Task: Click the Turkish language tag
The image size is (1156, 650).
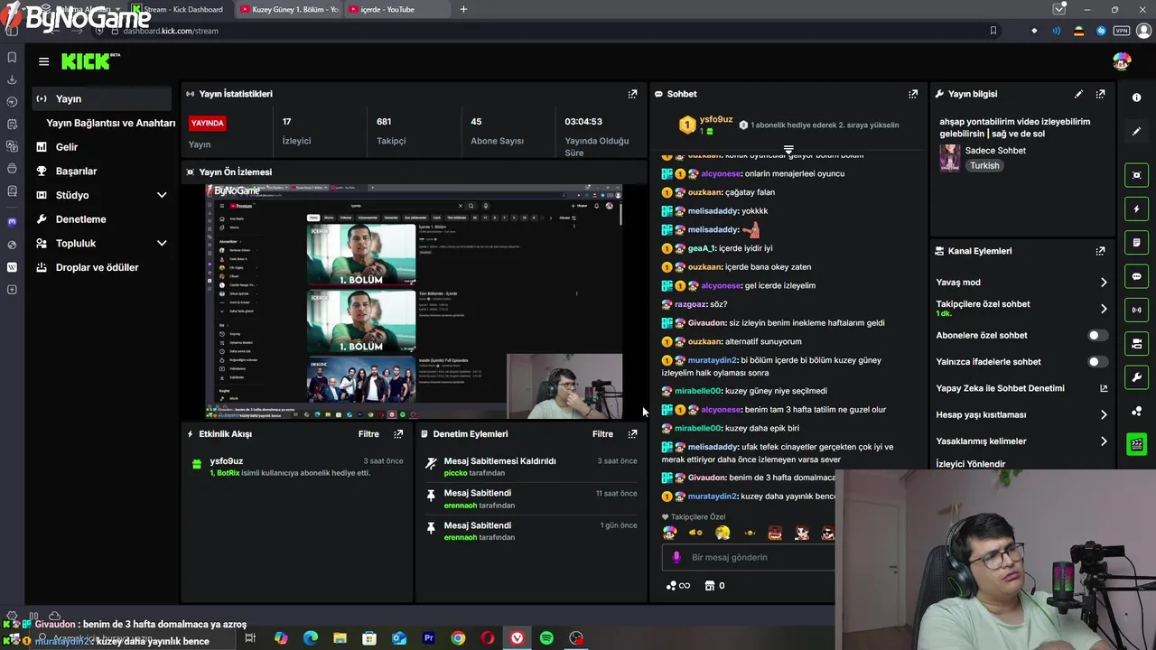Action: [x=984, y=166]
